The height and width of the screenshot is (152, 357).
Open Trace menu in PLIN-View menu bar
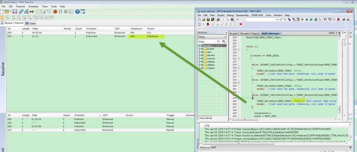click(45, 6)
